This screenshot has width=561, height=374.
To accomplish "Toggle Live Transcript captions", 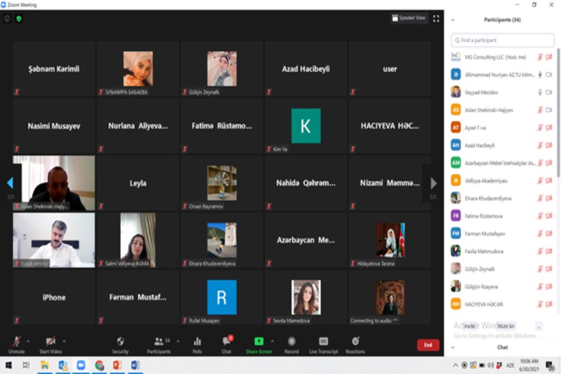I will click(324, 344).
